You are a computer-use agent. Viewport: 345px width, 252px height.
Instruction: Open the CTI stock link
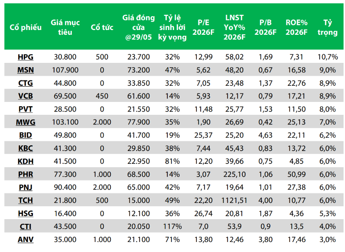[25, 226]
